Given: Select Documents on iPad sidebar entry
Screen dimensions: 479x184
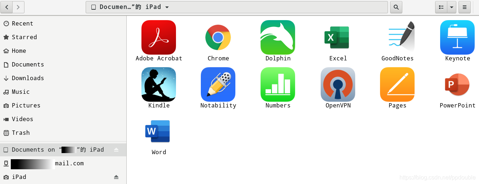Looking at the screenshot, I should click(x=63, y=150).
